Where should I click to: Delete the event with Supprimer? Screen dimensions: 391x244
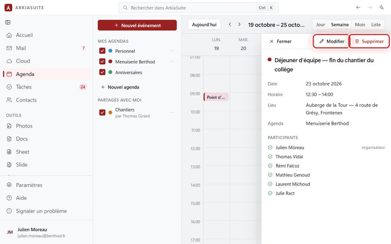click(369, 41)
